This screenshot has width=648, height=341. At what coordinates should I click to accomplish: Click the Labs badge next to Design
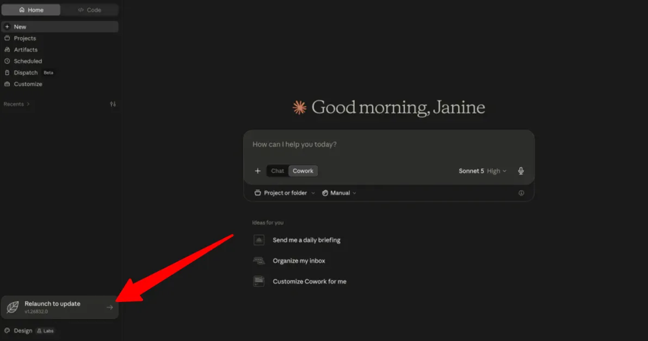[x=45, y=331]
